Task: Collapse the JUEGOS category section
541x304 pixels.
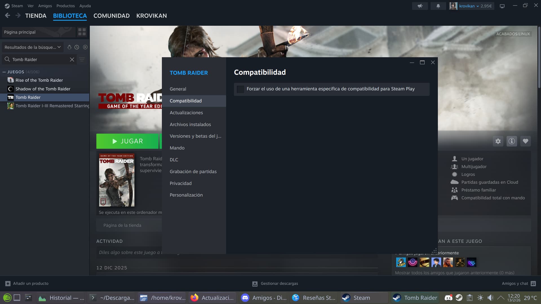Action: tap(4, 72)
